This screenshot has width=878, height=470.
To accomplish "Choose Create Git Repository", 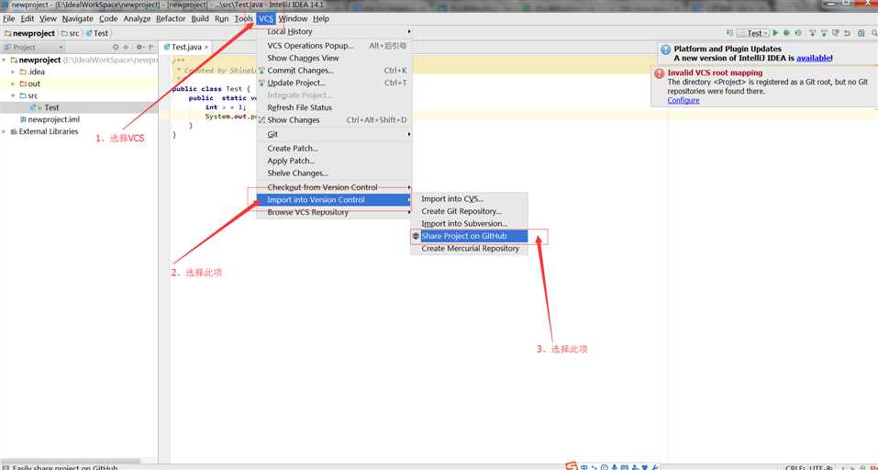I will point(469,211).
